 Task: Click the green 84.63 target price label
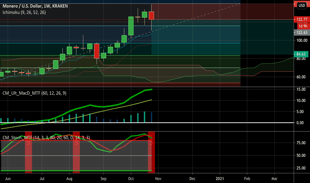click(x=301, y=54)
